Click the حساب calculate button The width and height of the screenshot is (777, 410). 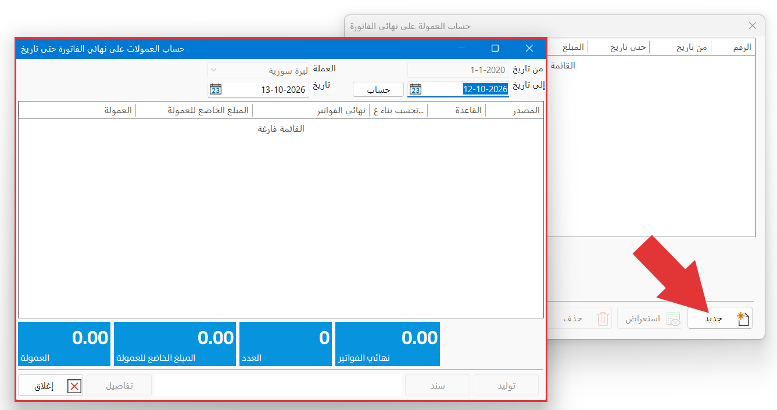pyautogui.click(x=378, y=89)
